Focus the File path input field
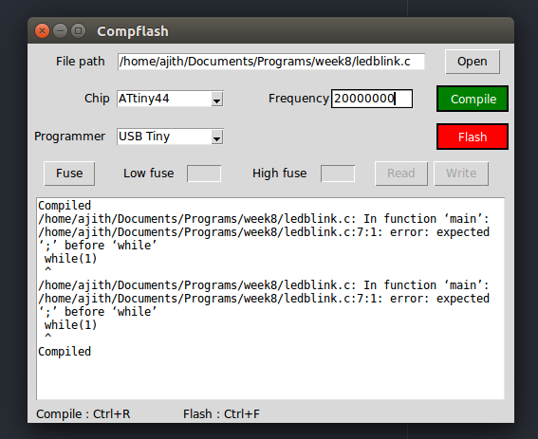Image resolution: width=538 pixels, height=439 pixels. (x=271, y=62)
